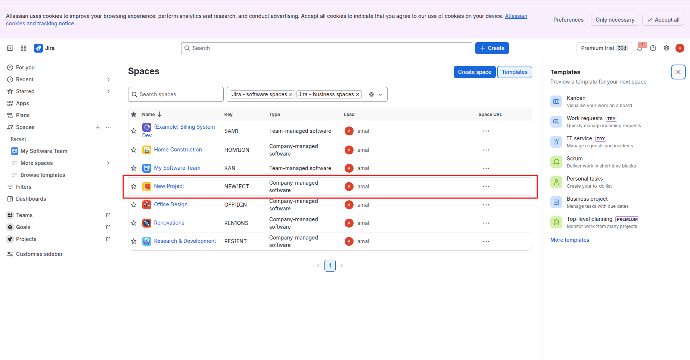The width and height of the screenshot is (690, 360).
Task: Open the app switcher grid icon
Action: coord(24,48)
